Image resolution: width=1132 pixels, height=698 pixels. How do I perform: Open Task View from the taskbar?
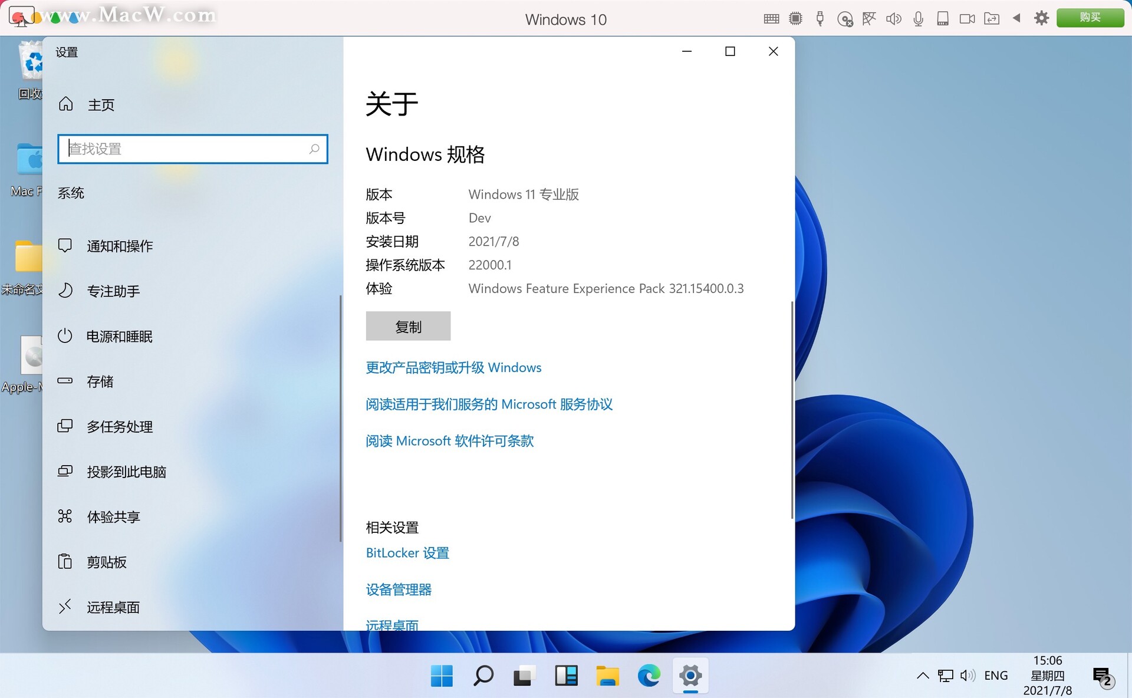pyautogui.click(x=523, y=676)
